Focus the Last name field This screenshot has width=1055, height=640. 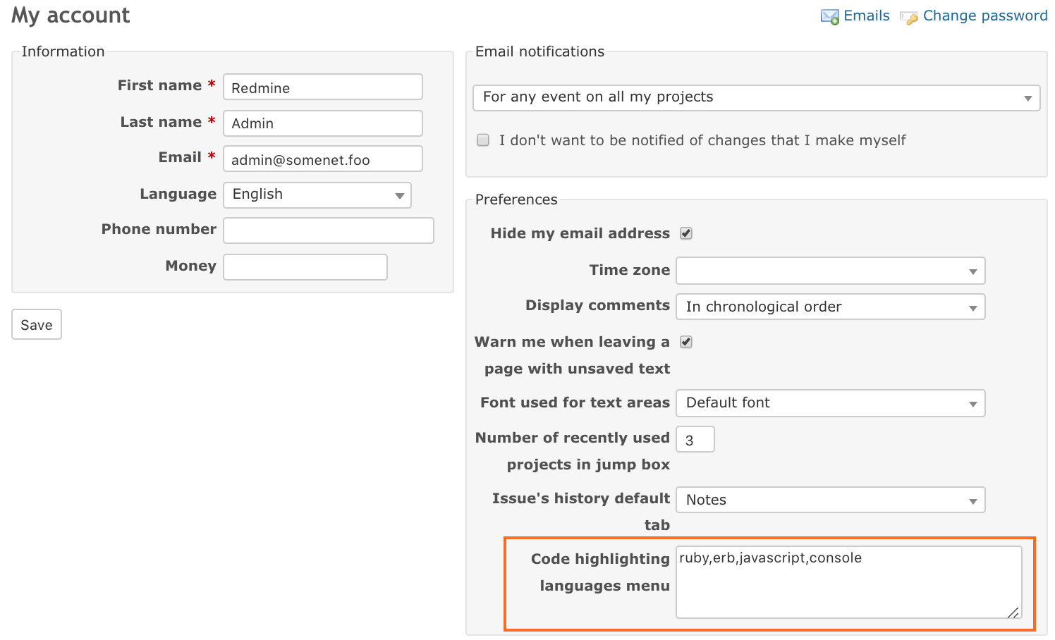[x=323, y=123]
